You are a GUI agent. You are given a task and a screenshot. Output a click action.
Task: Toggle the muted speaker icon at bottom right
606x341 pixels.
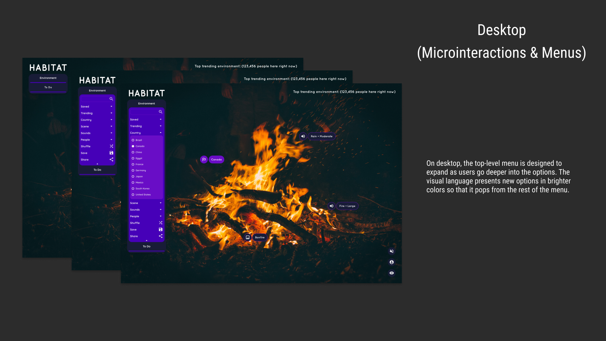tap(392, 251)
